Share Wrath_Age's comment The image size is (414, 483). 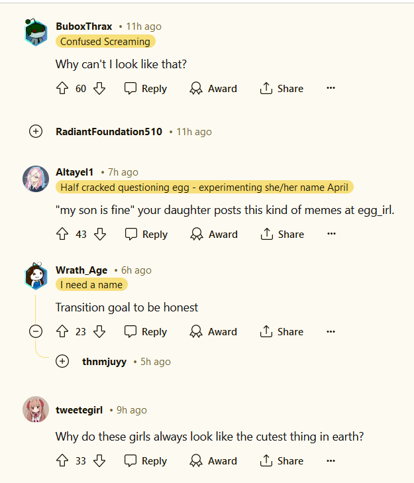click(x=282, y=332)
